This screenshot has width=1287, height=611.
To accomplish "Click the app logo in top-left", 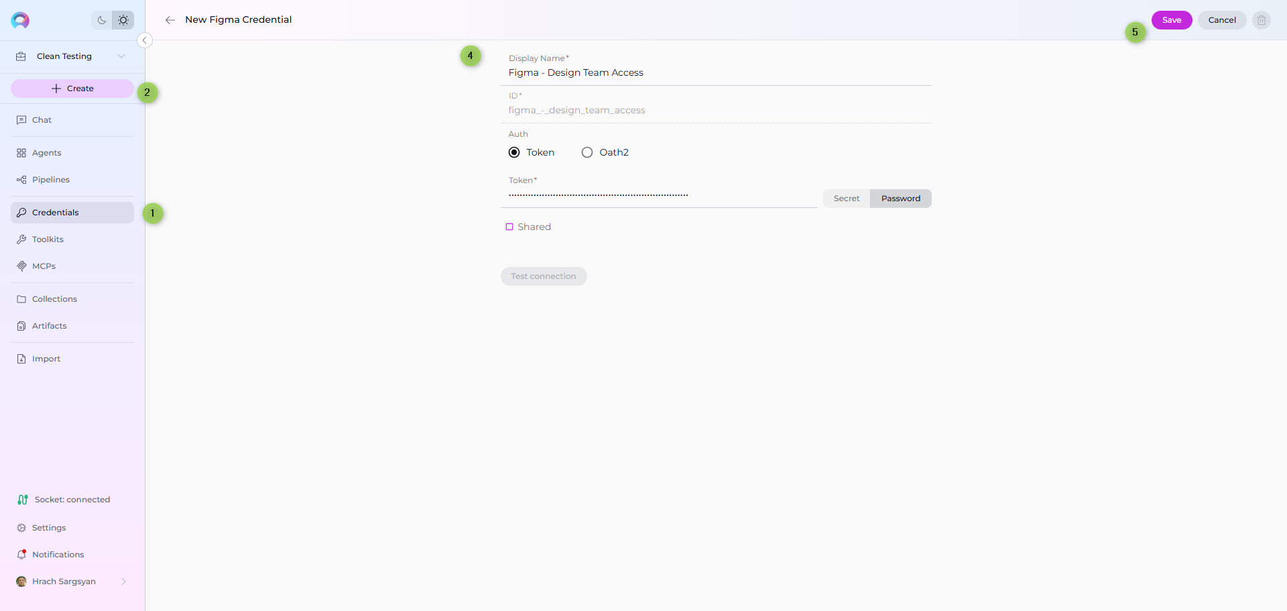I will [x=20, y=20].
